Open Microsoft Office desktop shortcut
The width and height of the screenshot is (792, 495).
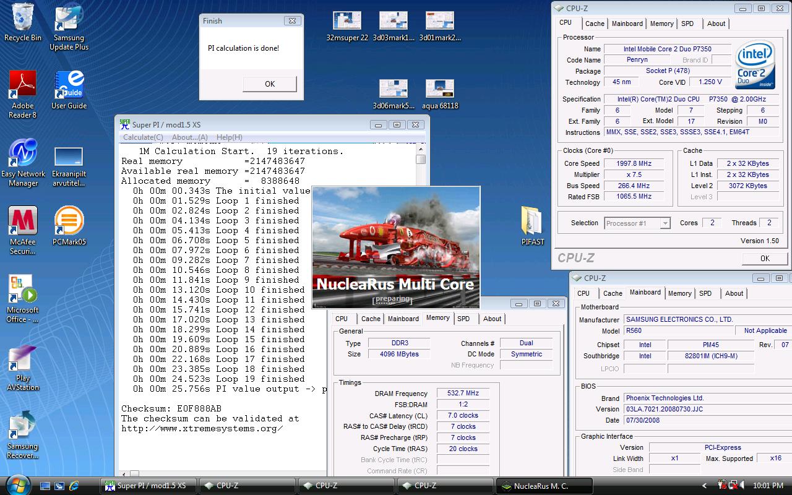23,299
